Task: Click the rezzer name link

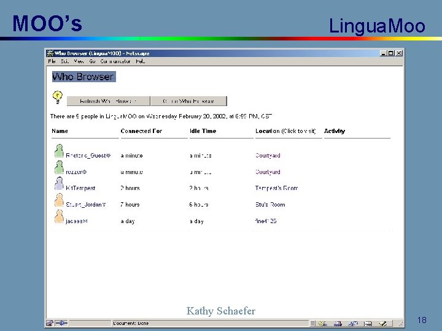Action: (x=76, y=172)
